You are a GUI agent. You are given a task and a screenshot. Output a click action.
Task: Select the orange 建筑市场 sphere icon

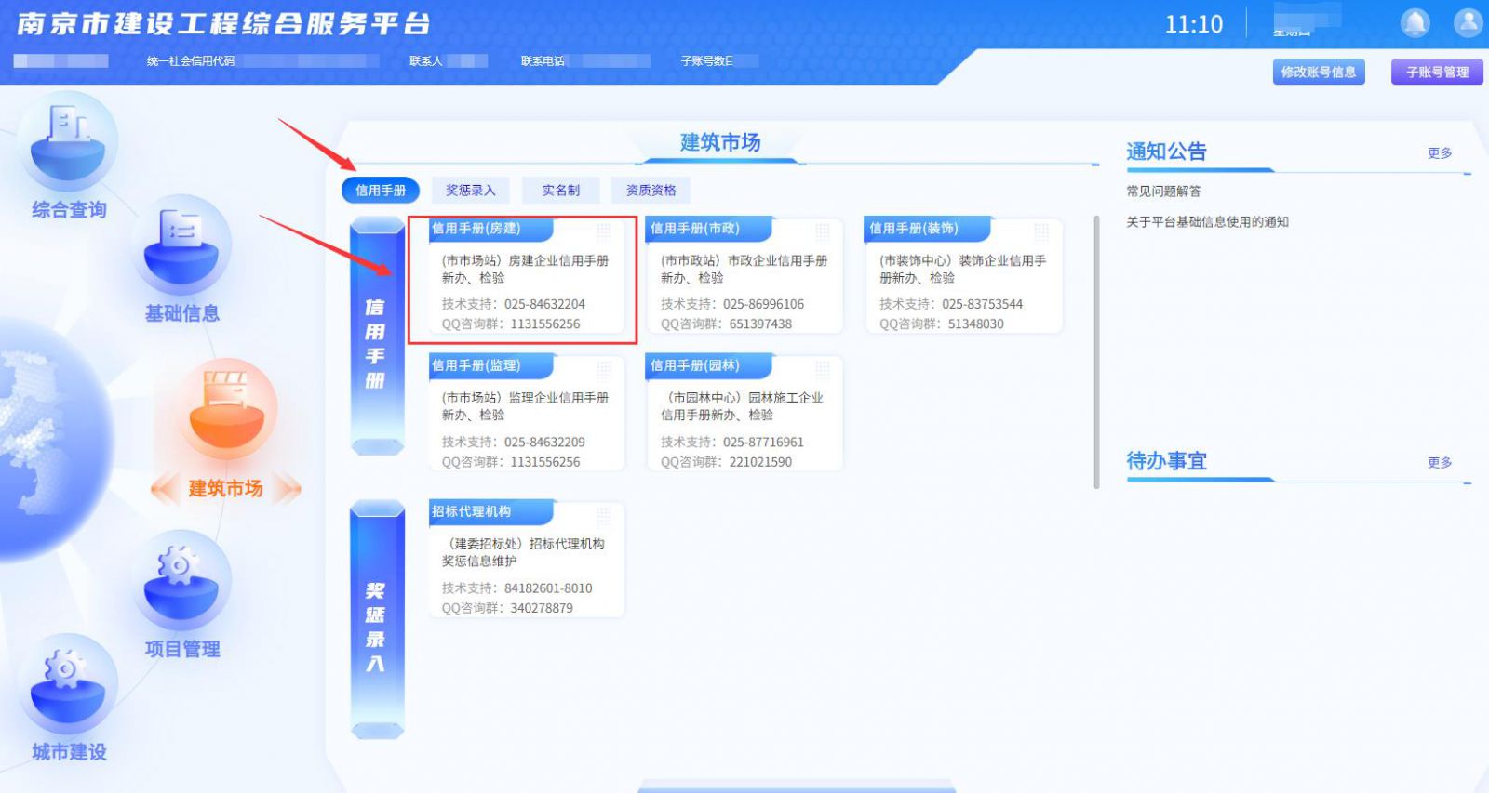[x=226, y=410]
